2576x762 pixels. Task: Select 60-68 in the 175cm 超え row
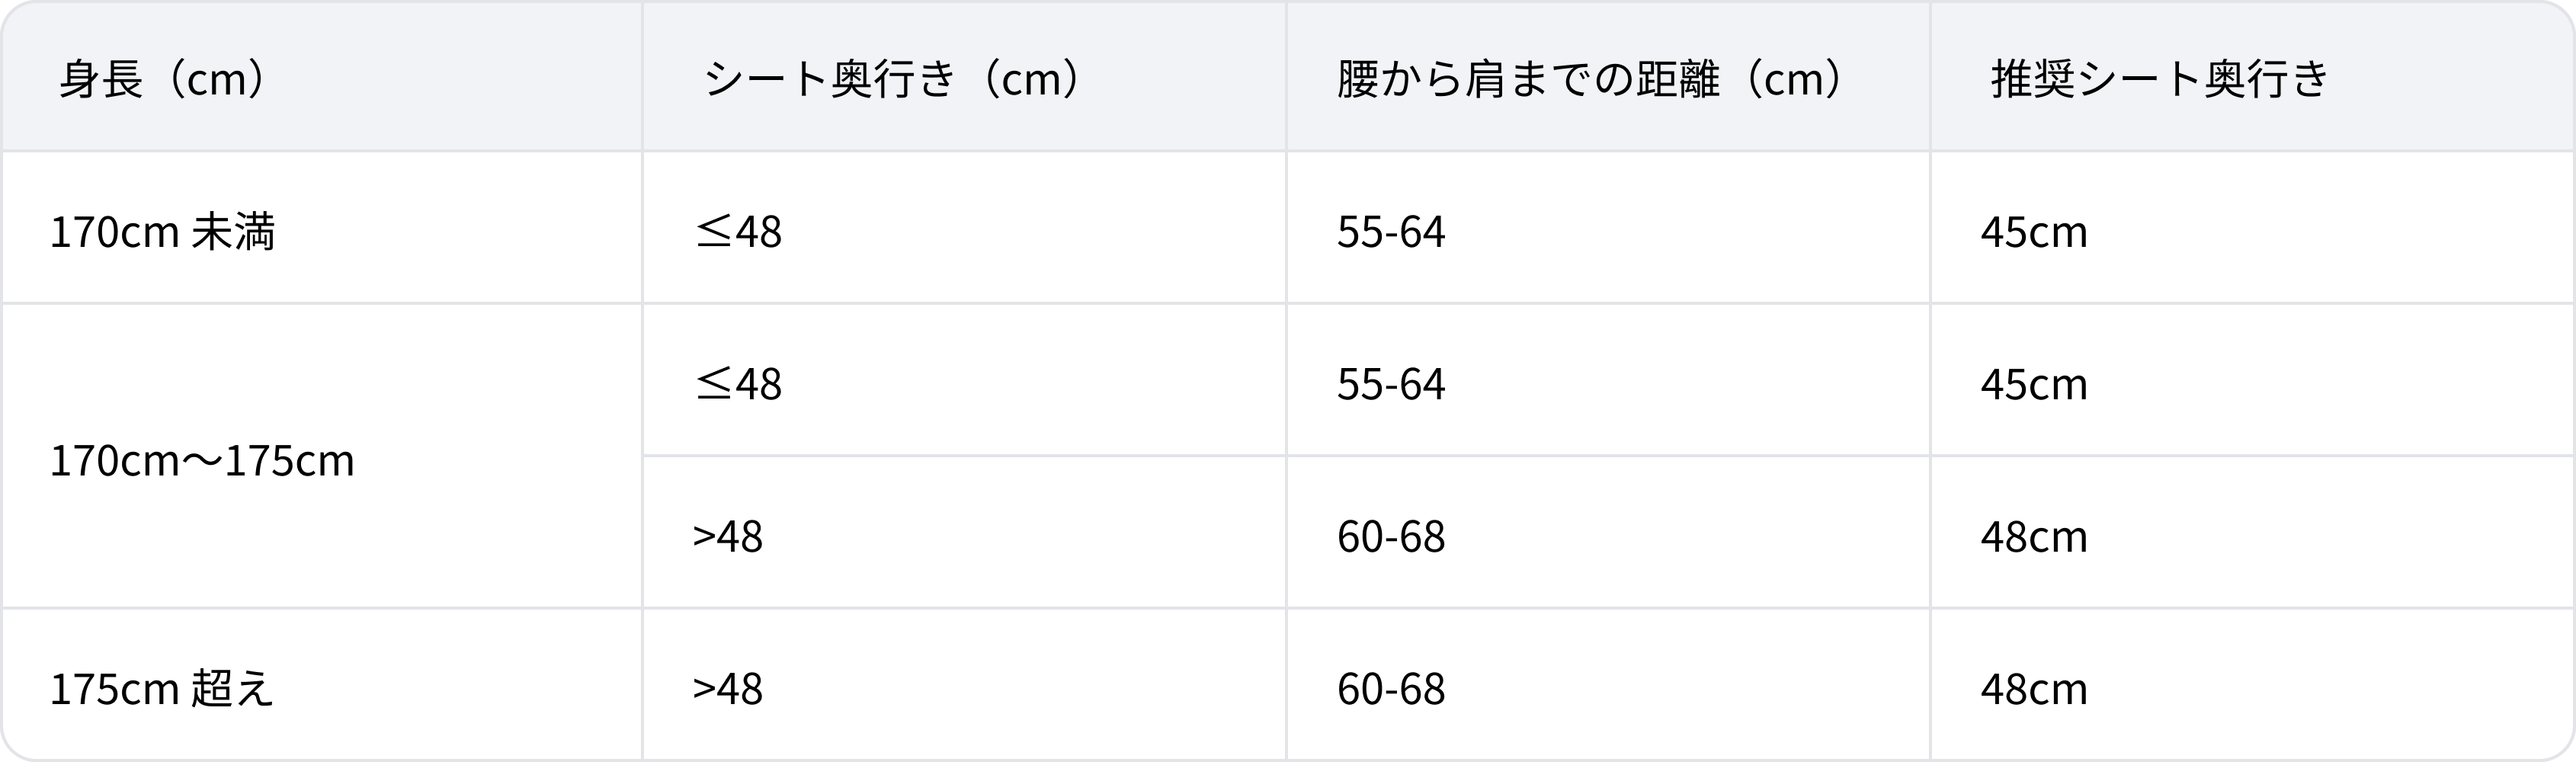pyautogui.click(x=1391, y=689)
